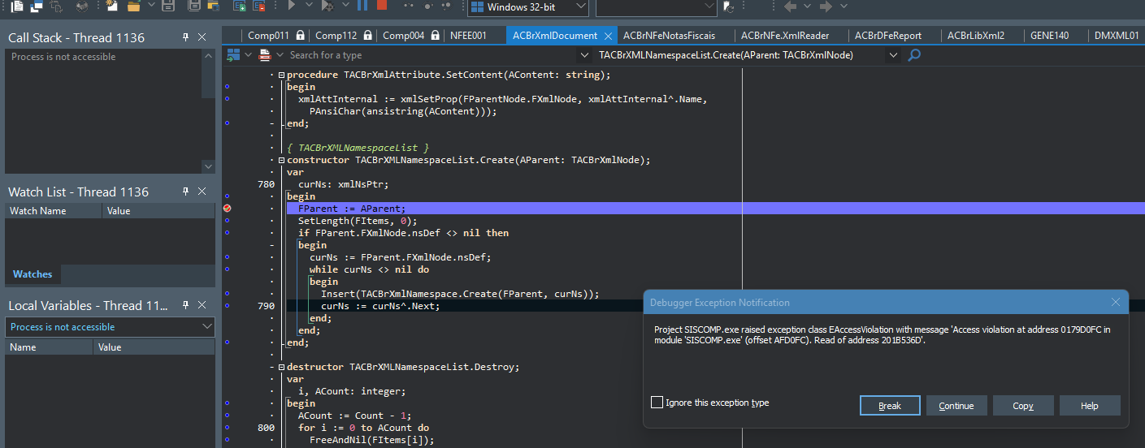Click Run Without Debugging icon
The image size is (1145, 448).
tap(327, 6)
